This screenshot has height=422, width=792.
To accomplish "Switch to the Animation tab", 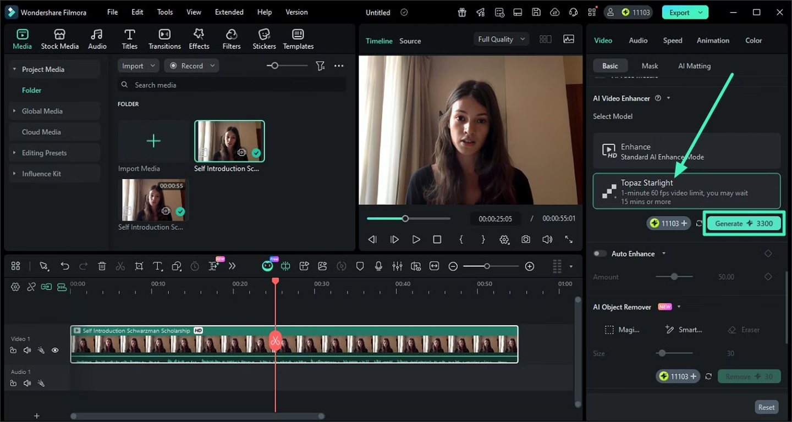I will coord(713,41).
